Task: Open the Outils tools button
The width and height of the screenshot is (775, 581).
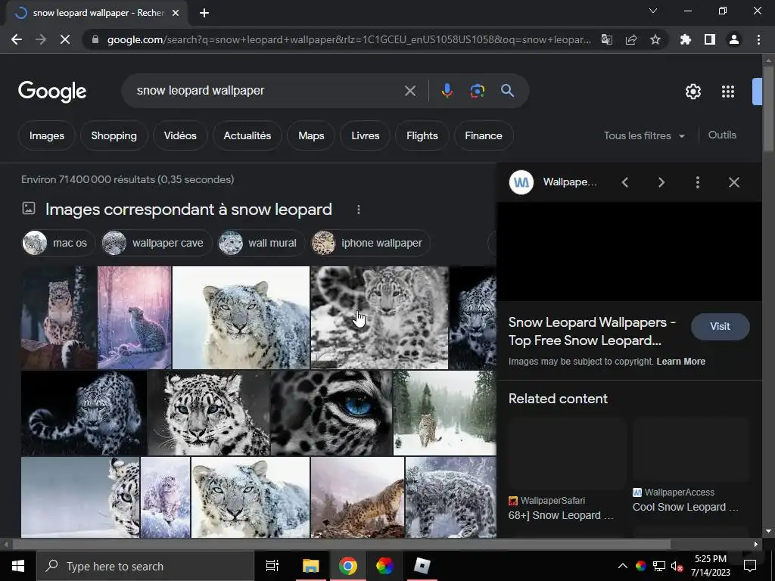Action: click(x=722, y=135)
